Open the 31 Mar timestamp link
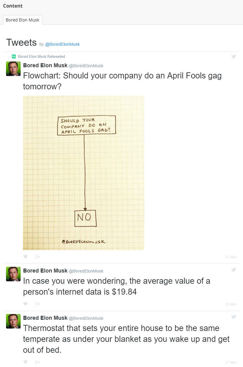 [x=231, y=257]
